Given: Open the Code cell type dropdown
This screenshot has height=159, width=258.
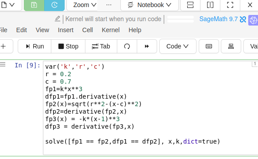Looking at the screenshot, I should click(x=178, y=46).
